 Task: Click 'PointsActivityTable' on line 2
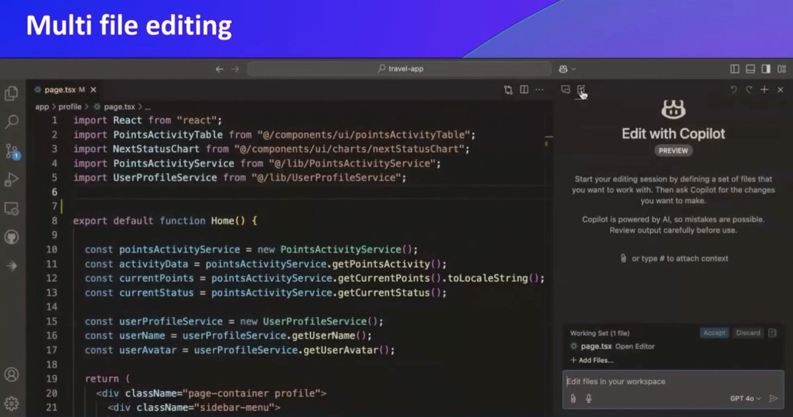click(168, 135)
